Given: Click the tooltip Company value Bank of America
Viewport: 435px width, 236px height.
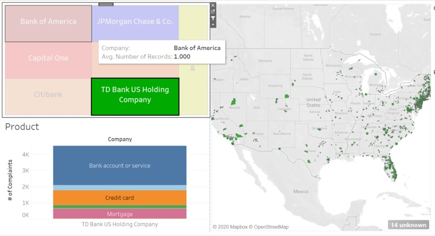Looking at the screenshot, I should point(197,48).
